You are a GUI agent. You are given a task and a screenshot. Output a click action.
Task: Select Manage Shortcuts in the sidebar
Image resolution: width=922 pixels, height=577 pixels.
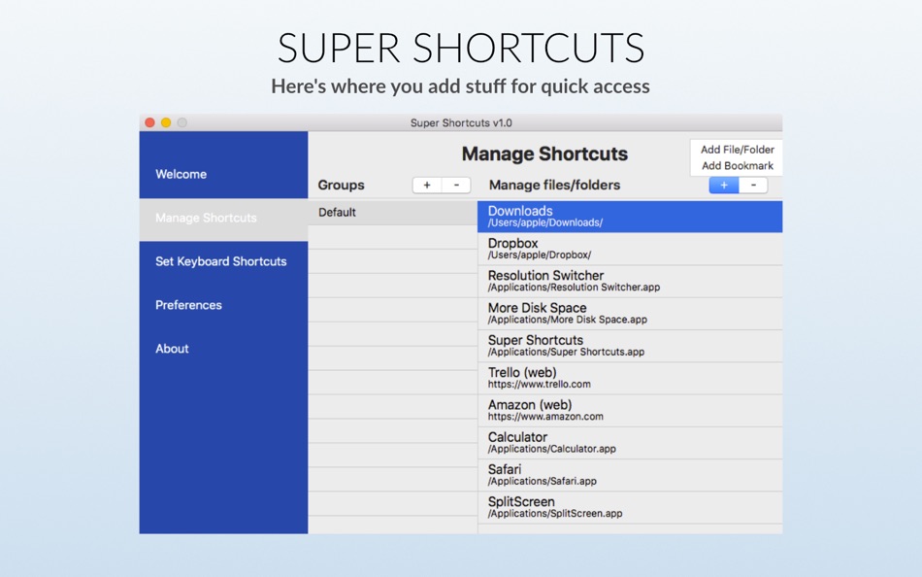pos(223,219)
